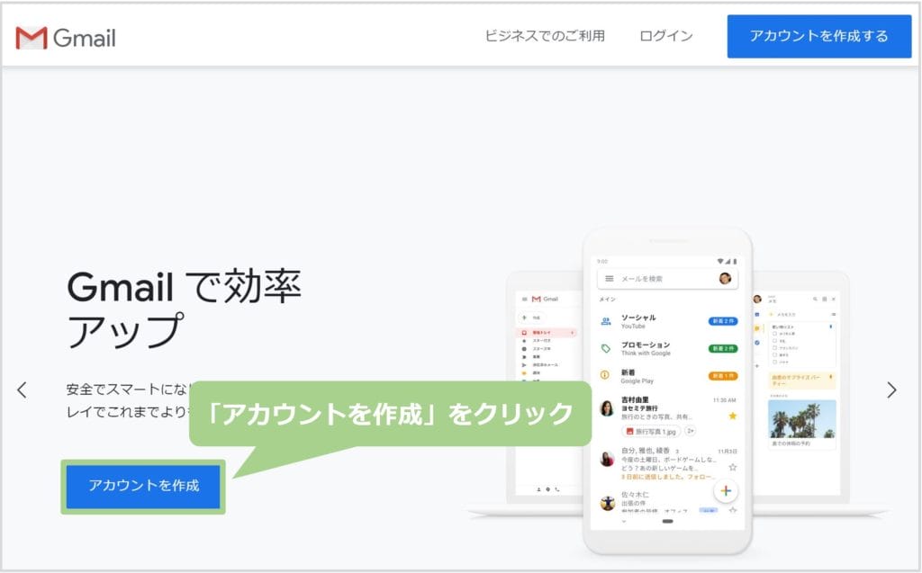Tap the colorful plus compose button
The width and height of the screenshot is (922, 573).
[x=727, y=491]
